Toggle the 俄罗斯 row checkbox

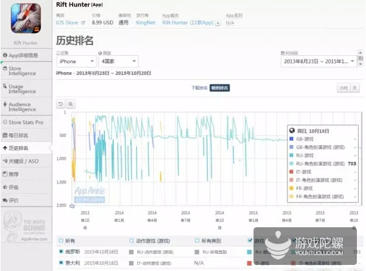(x=61, y=252)
